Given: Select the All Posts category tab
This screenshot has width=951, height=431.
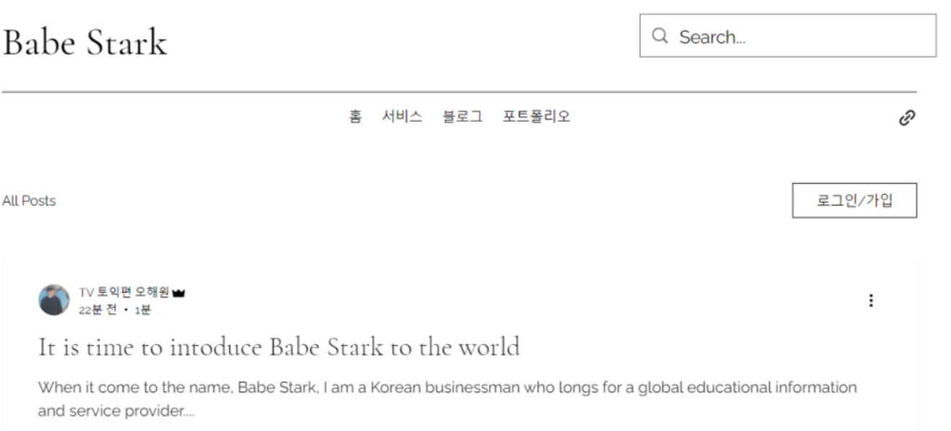Looking at the screenshot, I should pos(29,201).
